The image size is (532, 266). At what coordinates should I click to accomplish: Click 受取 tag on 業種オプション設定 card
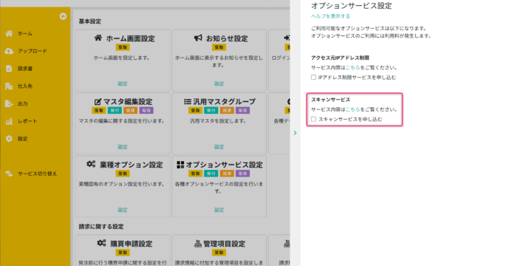(123, 174)
